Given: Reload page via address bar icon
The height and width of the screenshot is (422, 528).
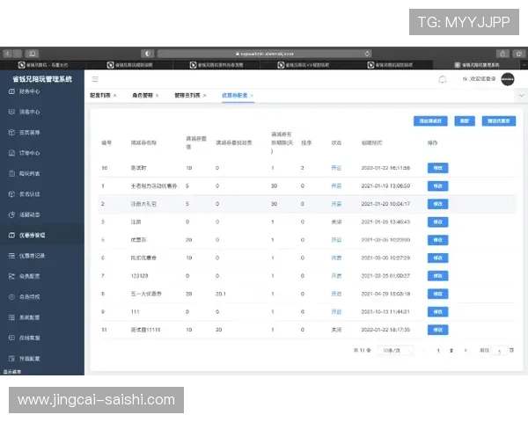Looking at the screenshot, I should tap(367, 54).
